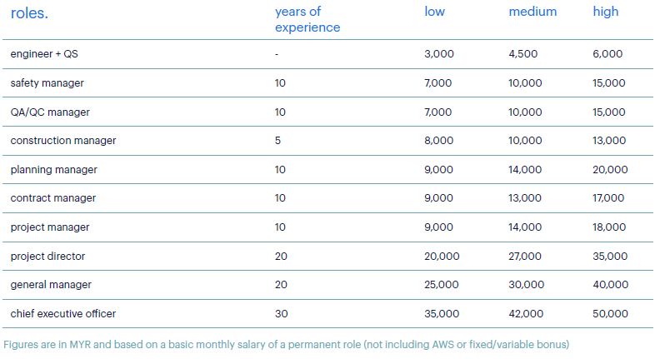Click the "safety manager" role name
Viewport: 660px width, 359px height.
tap(47, 83)
